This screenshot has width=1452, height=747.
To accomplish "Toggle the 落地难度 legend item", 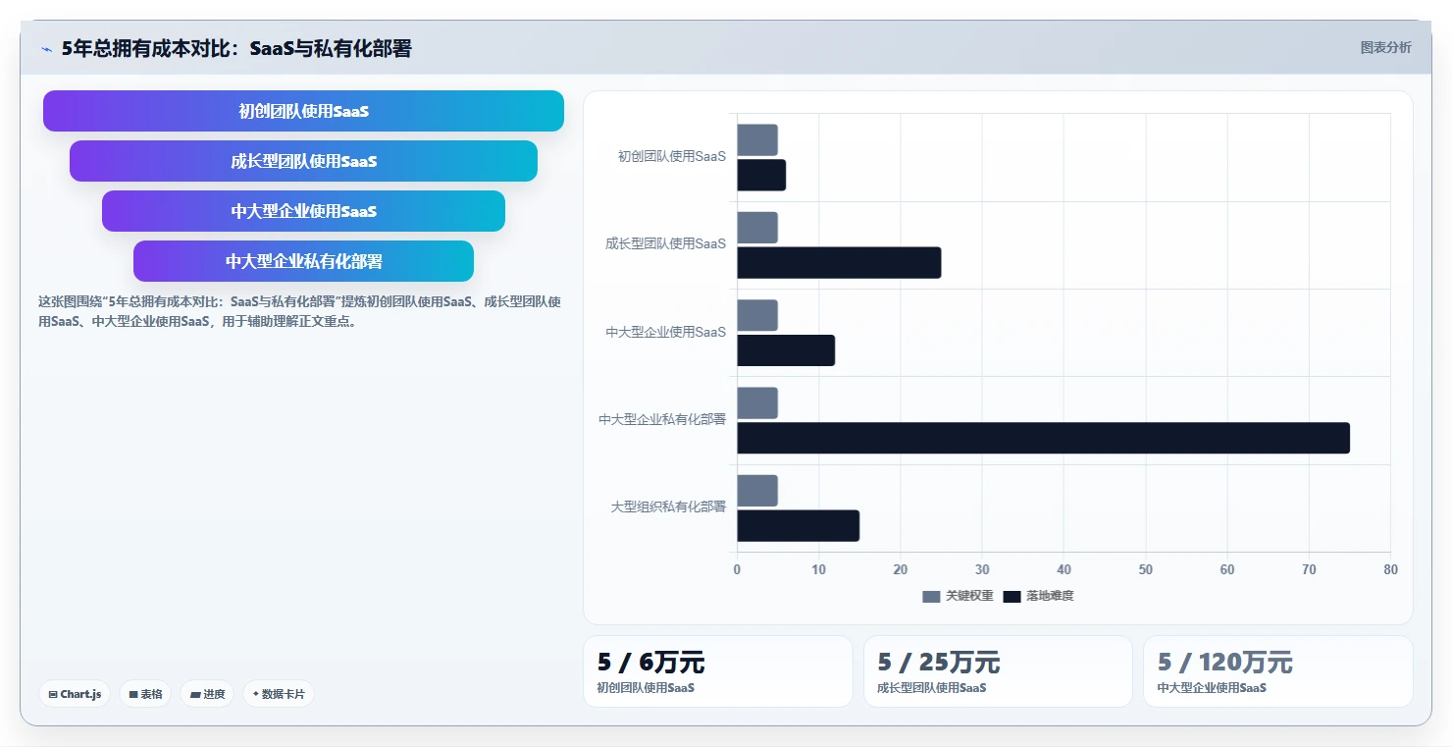I will 1038,596.
